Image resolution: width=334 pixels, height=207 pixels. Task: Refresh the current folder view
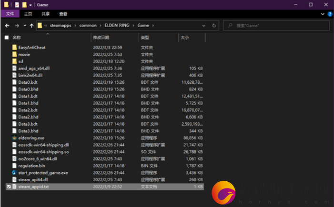coord(214,26)
